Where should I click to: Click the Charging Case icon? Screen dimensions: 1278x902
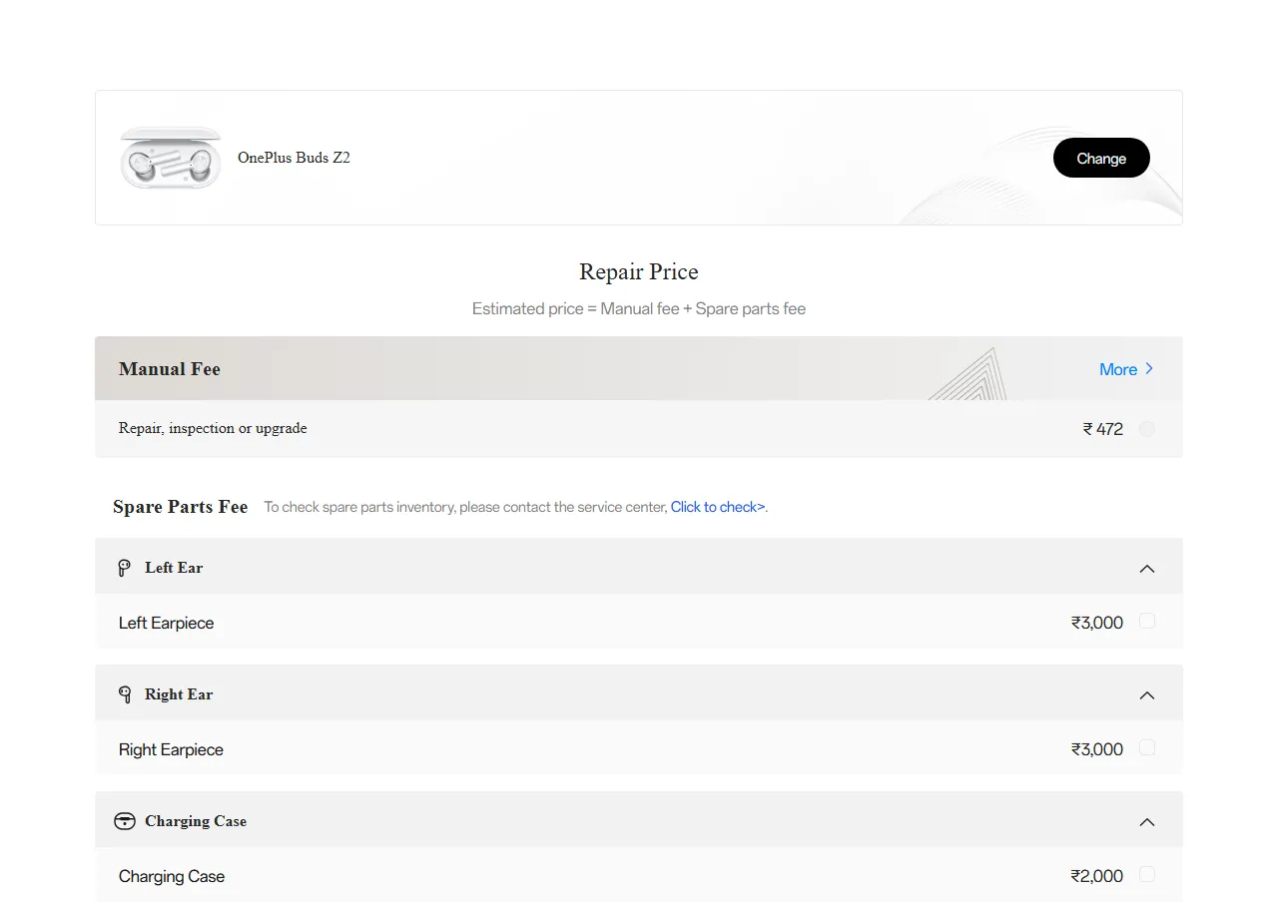pos(125,821)
